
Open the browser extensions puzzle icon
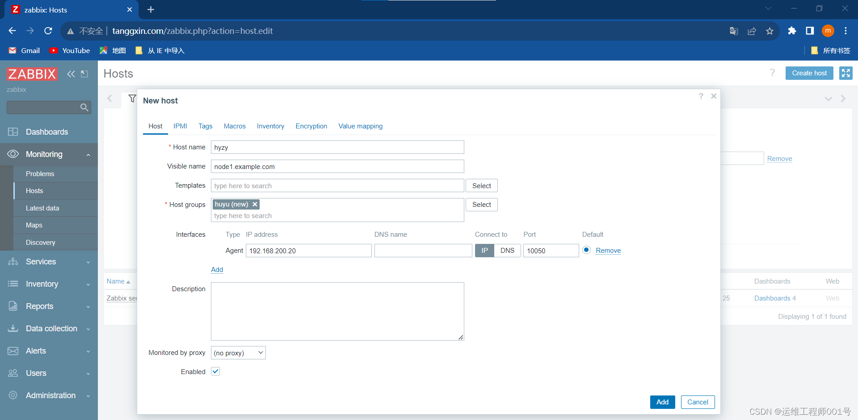click(x=792, y=31)
